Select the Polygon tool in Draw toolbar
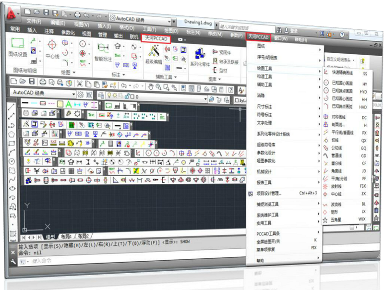 coord(12,134)
